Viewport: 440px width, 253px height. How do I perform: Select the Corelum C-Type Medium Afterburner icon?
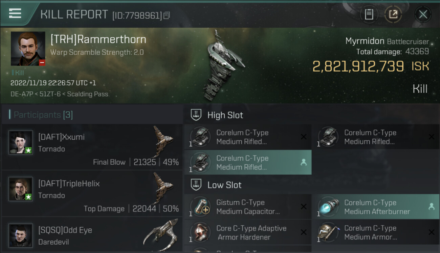click(328, 206)
